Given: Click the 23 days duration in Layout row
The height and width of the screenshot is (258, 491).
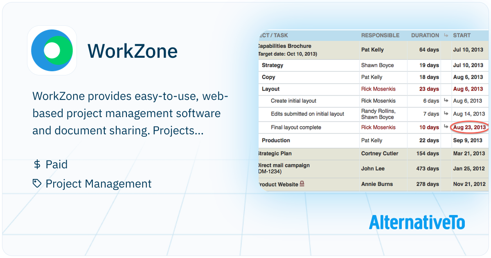Looking at the screenshot, I should coord(429,89).
